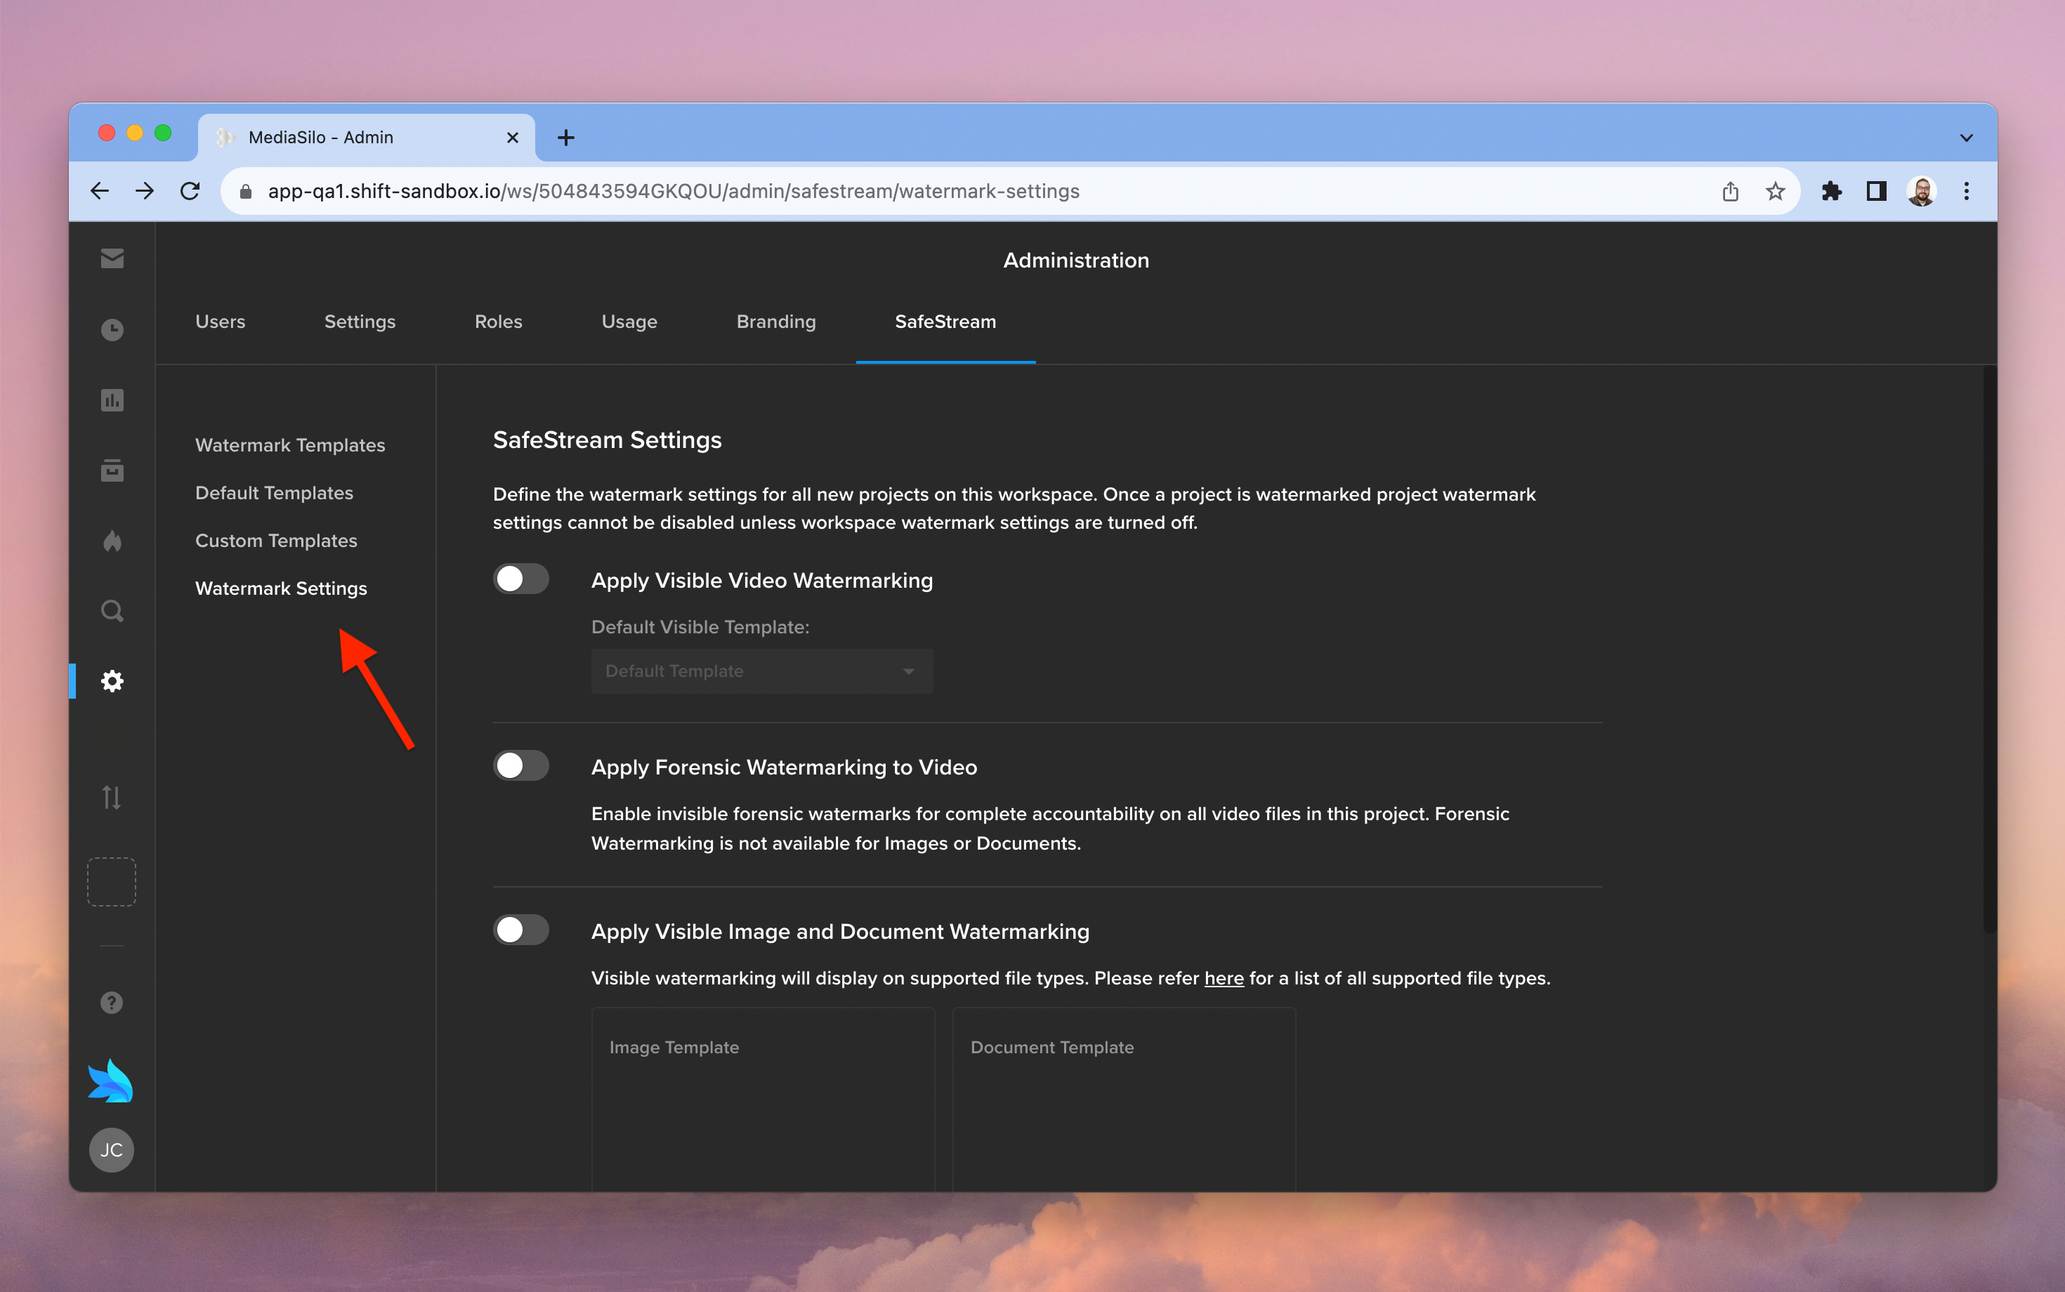
Task: Click the 'Default Visible Template:' label
Action: coord(700,627)
